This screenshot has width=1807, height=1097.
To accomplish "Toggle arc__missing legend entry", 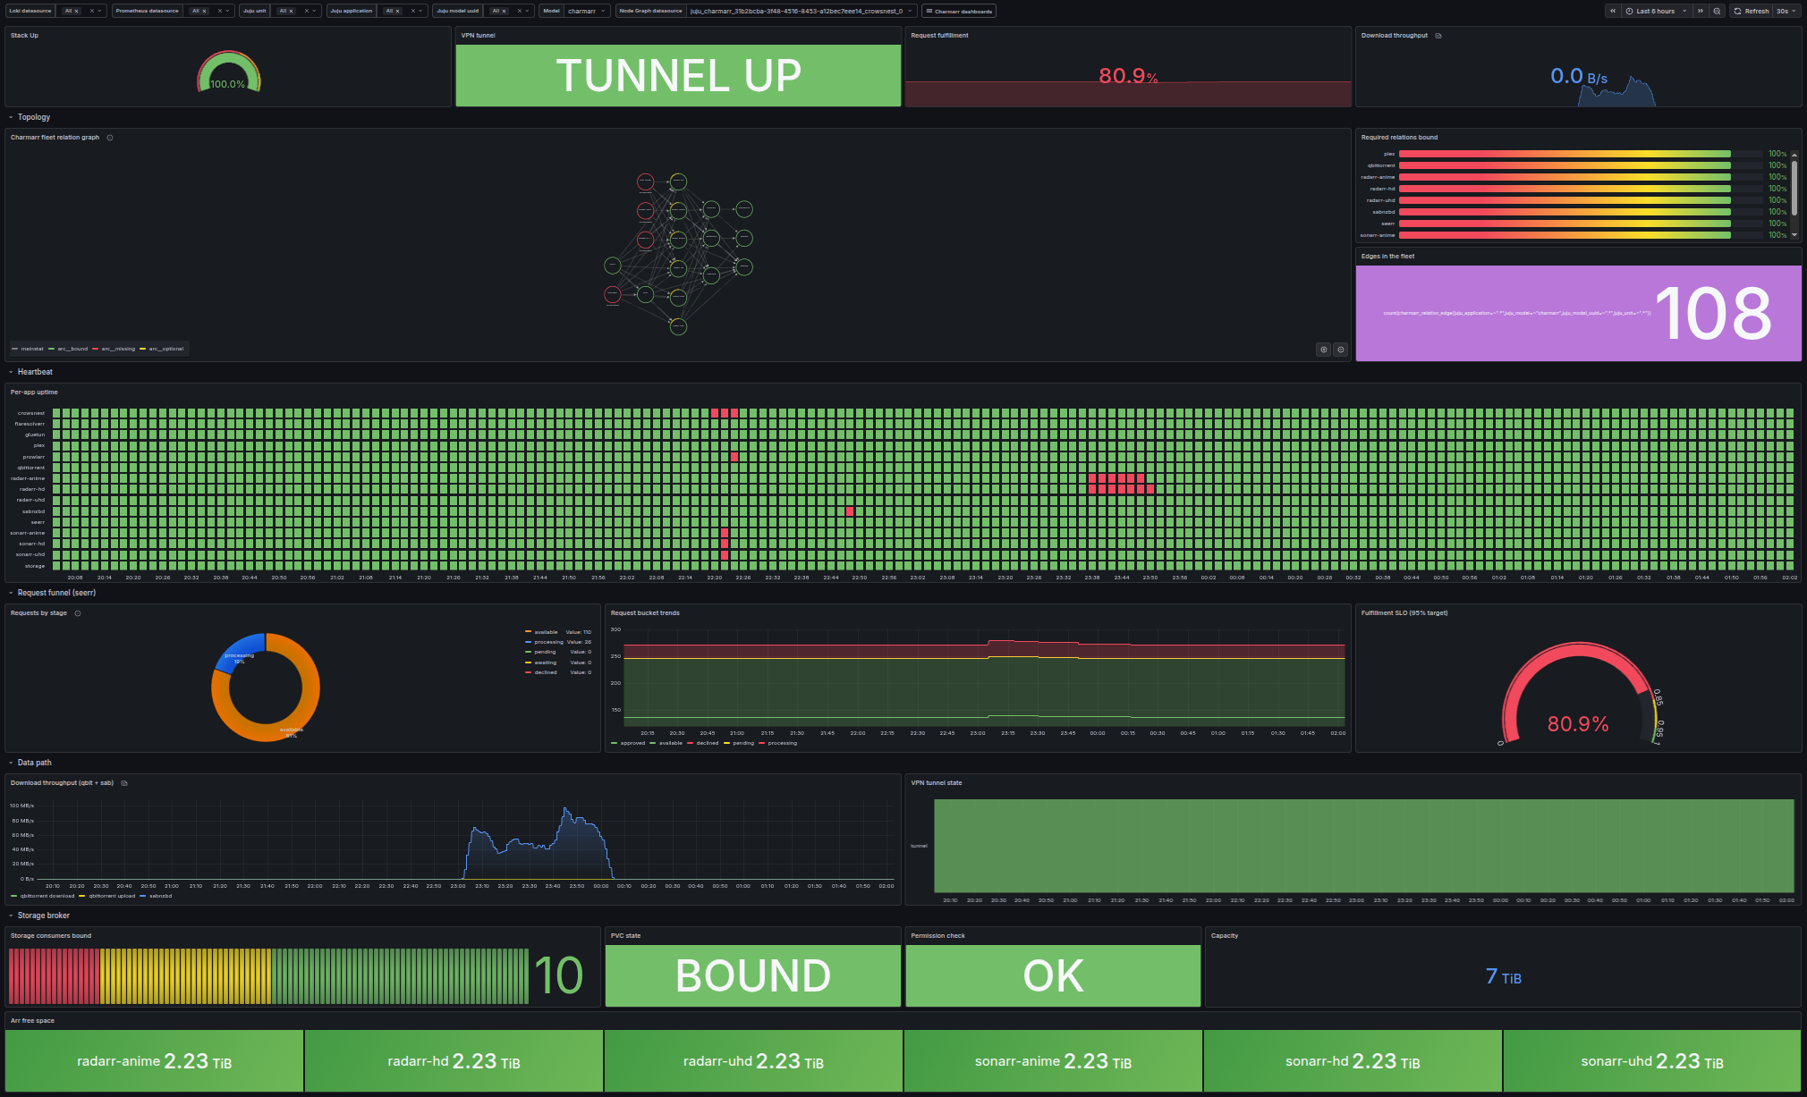I will [x=114, y=349].
